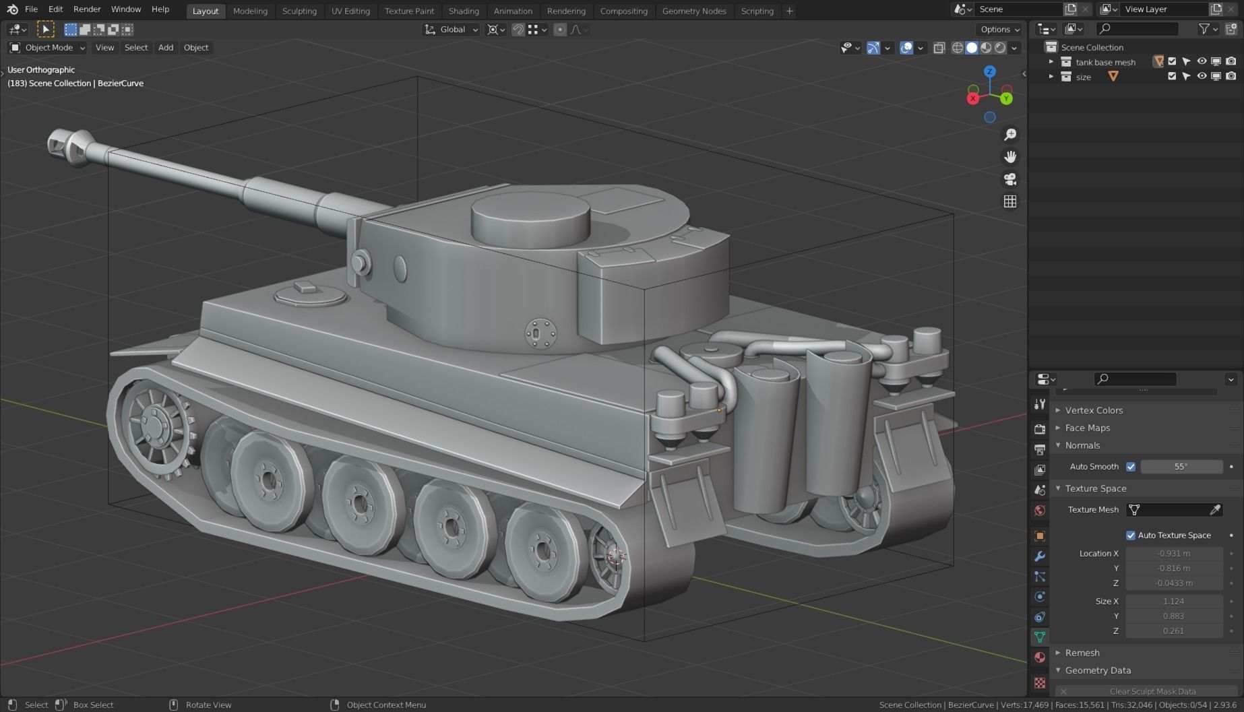The image size is (1244, 712).
Task: Open the Render menu
Action: click(87, 9)
